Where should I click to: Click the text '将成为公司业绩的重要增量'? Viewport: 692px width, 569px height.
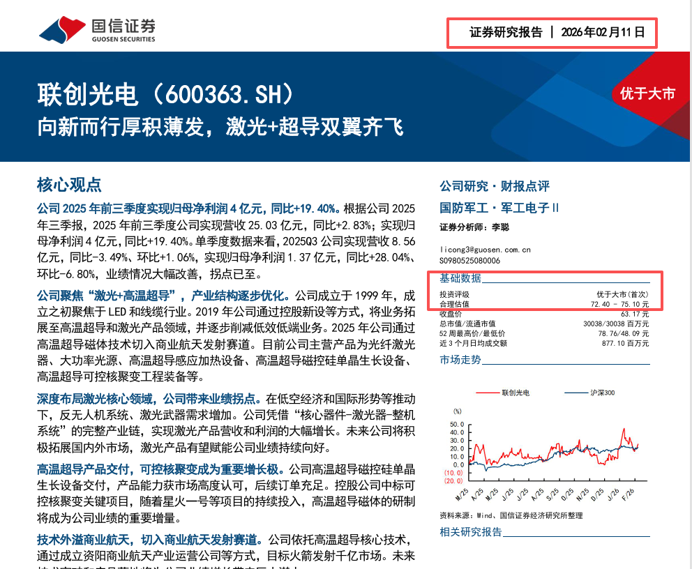click(x=106, y=518)
